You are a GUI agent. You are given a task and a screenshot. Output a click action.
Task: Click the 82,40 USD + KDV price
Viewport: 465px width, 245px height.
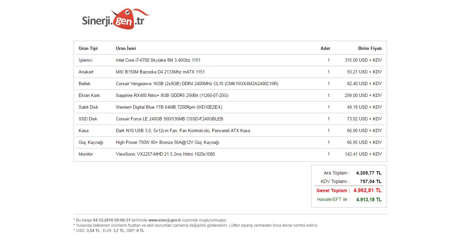tap(364, 84)
